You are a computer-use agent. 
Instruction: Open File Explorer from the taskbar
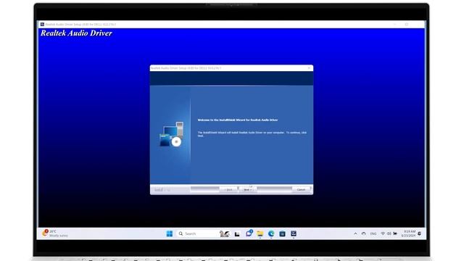260,233
